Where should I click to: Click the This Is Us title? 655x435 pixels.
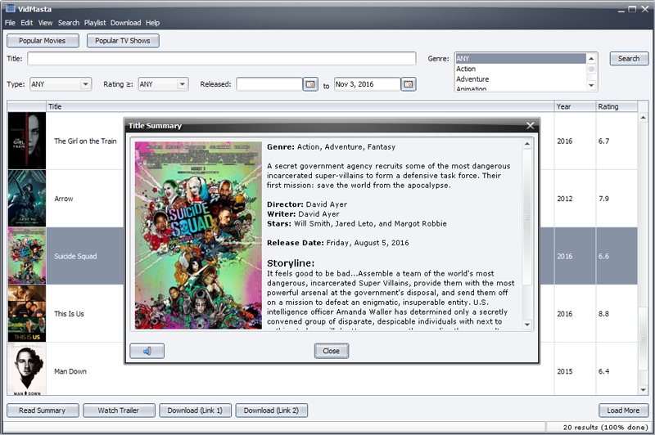pos(69,314)
